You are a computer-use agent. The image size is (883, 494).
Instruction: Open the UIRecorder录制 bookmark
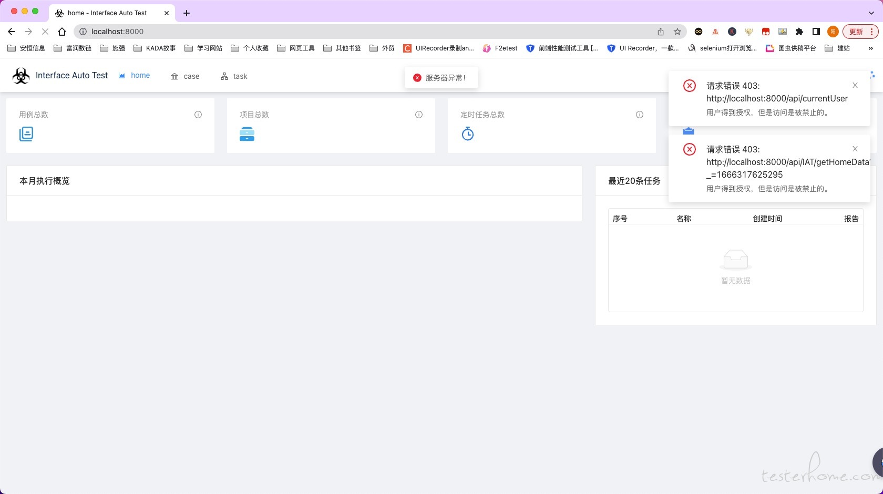[438, 48]
